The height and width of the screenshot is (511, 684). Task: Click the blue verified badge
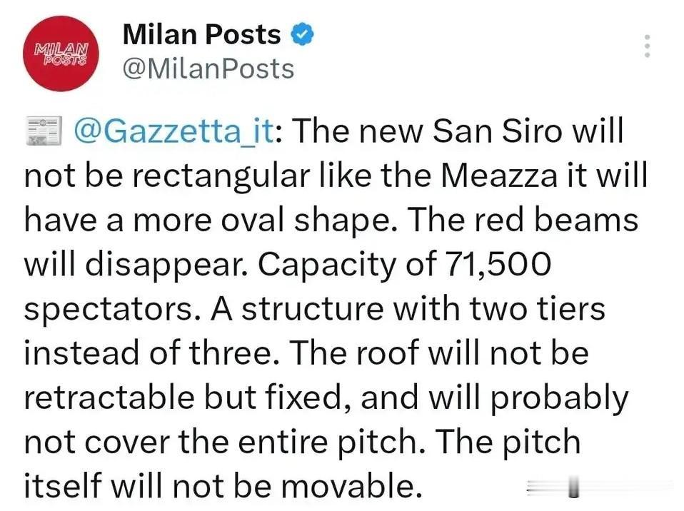[x=303, y=34]
